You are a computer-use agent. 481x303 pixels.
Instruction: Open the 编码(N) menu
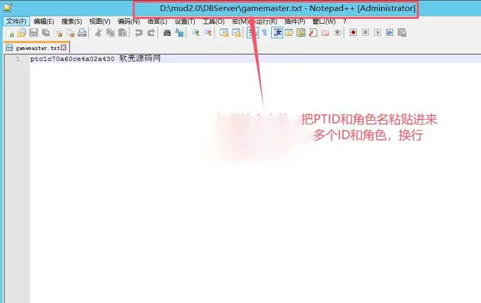point(129,22)
